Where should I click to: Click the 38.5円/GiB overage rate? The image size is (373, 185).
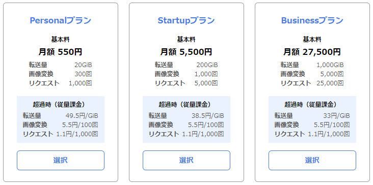tap(208, 116)
